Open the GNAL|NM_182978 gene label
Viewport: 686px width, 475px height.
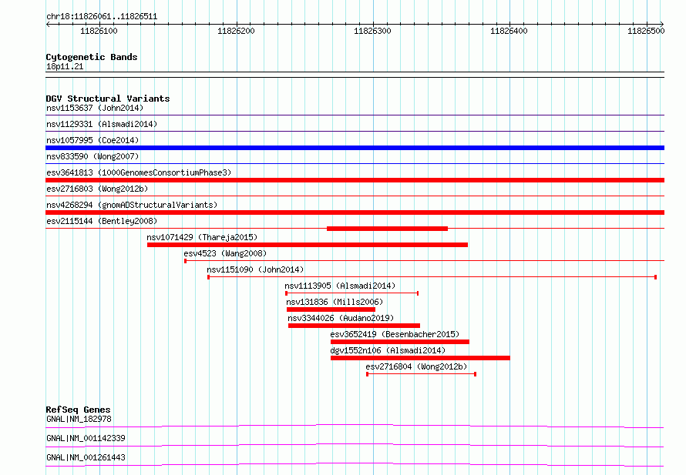click(x=79, y=419)
